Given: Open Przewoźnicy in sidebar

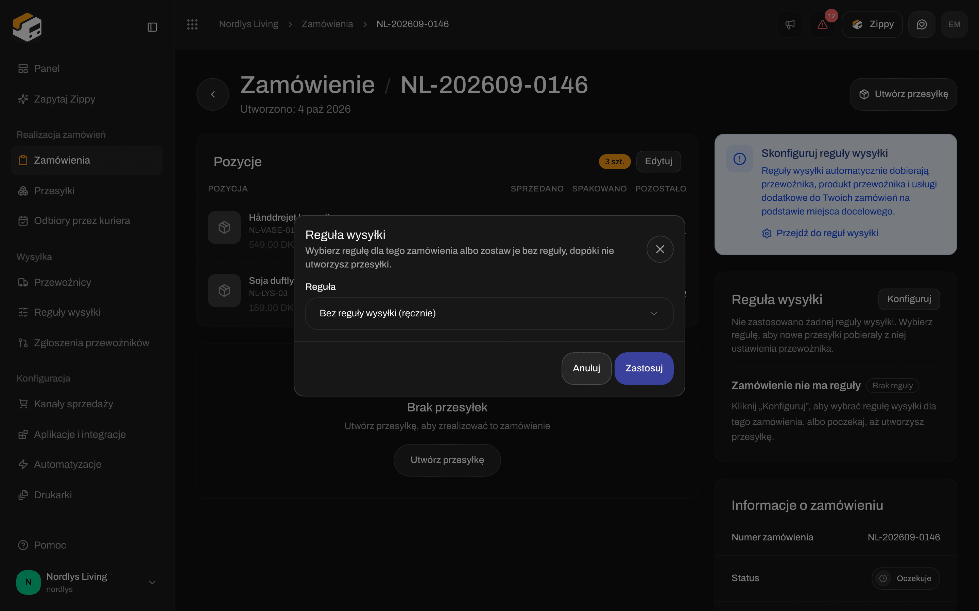Looking at the screenshot, I should (87, 282).
